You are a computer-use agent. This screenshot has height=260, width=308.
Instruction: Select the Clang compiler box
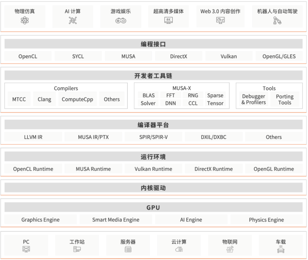point(44,99)
